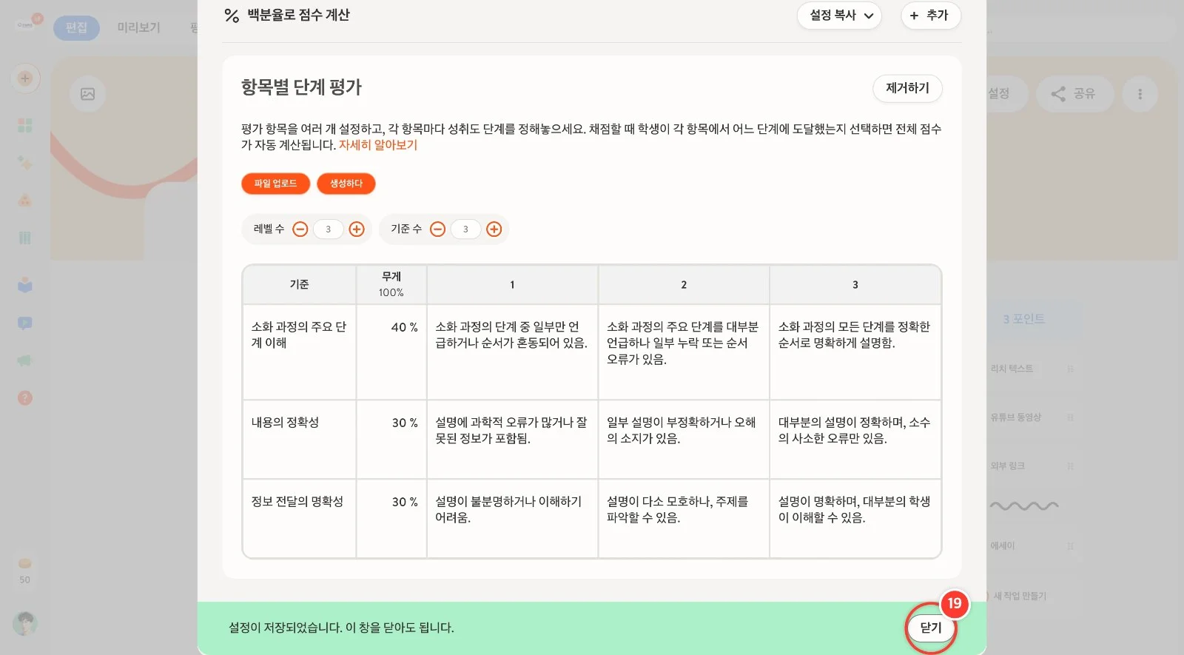Screen dimensions: 1184x655
Task: Edit cell '설명에 과학적 오류가 많거나 잘못된 정보가 포함됨.'
Action: coord(512,440)
